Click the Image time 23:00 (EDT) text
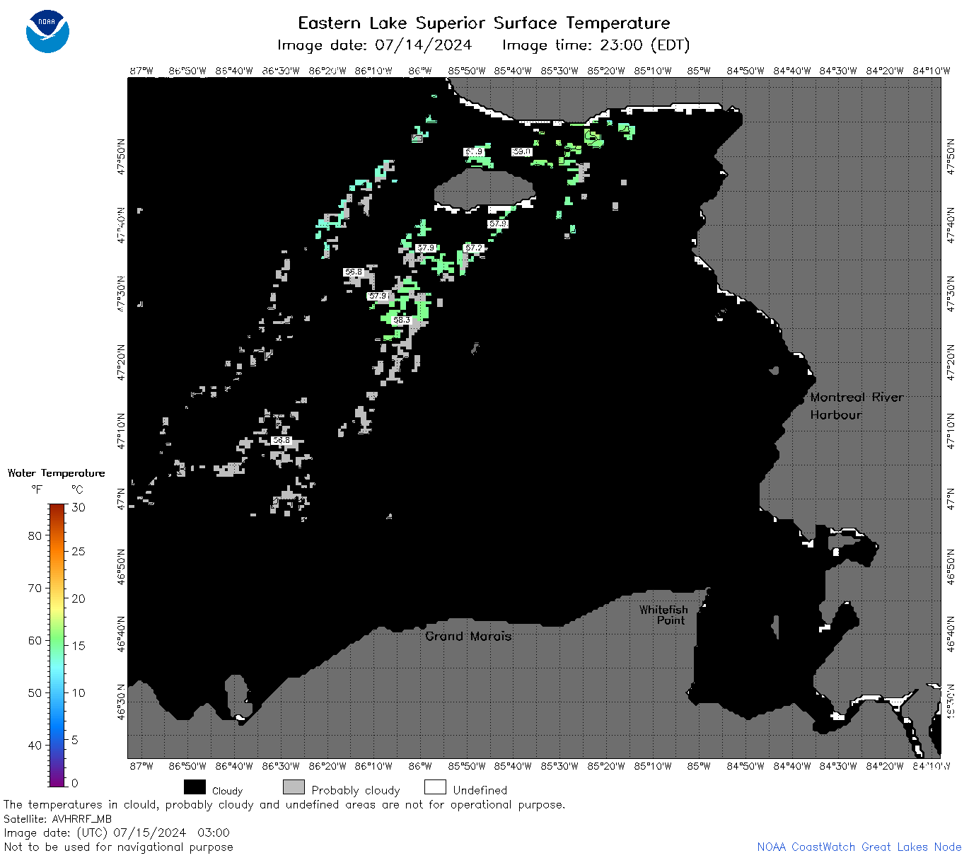Screen dimensions: 969x858 point(596,45)
